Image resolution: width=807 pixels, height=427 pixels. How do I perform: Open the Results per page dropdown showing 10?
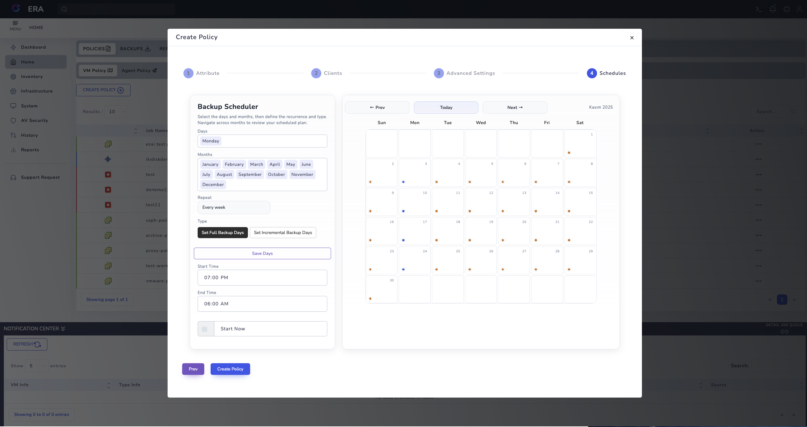click(116, 111)
